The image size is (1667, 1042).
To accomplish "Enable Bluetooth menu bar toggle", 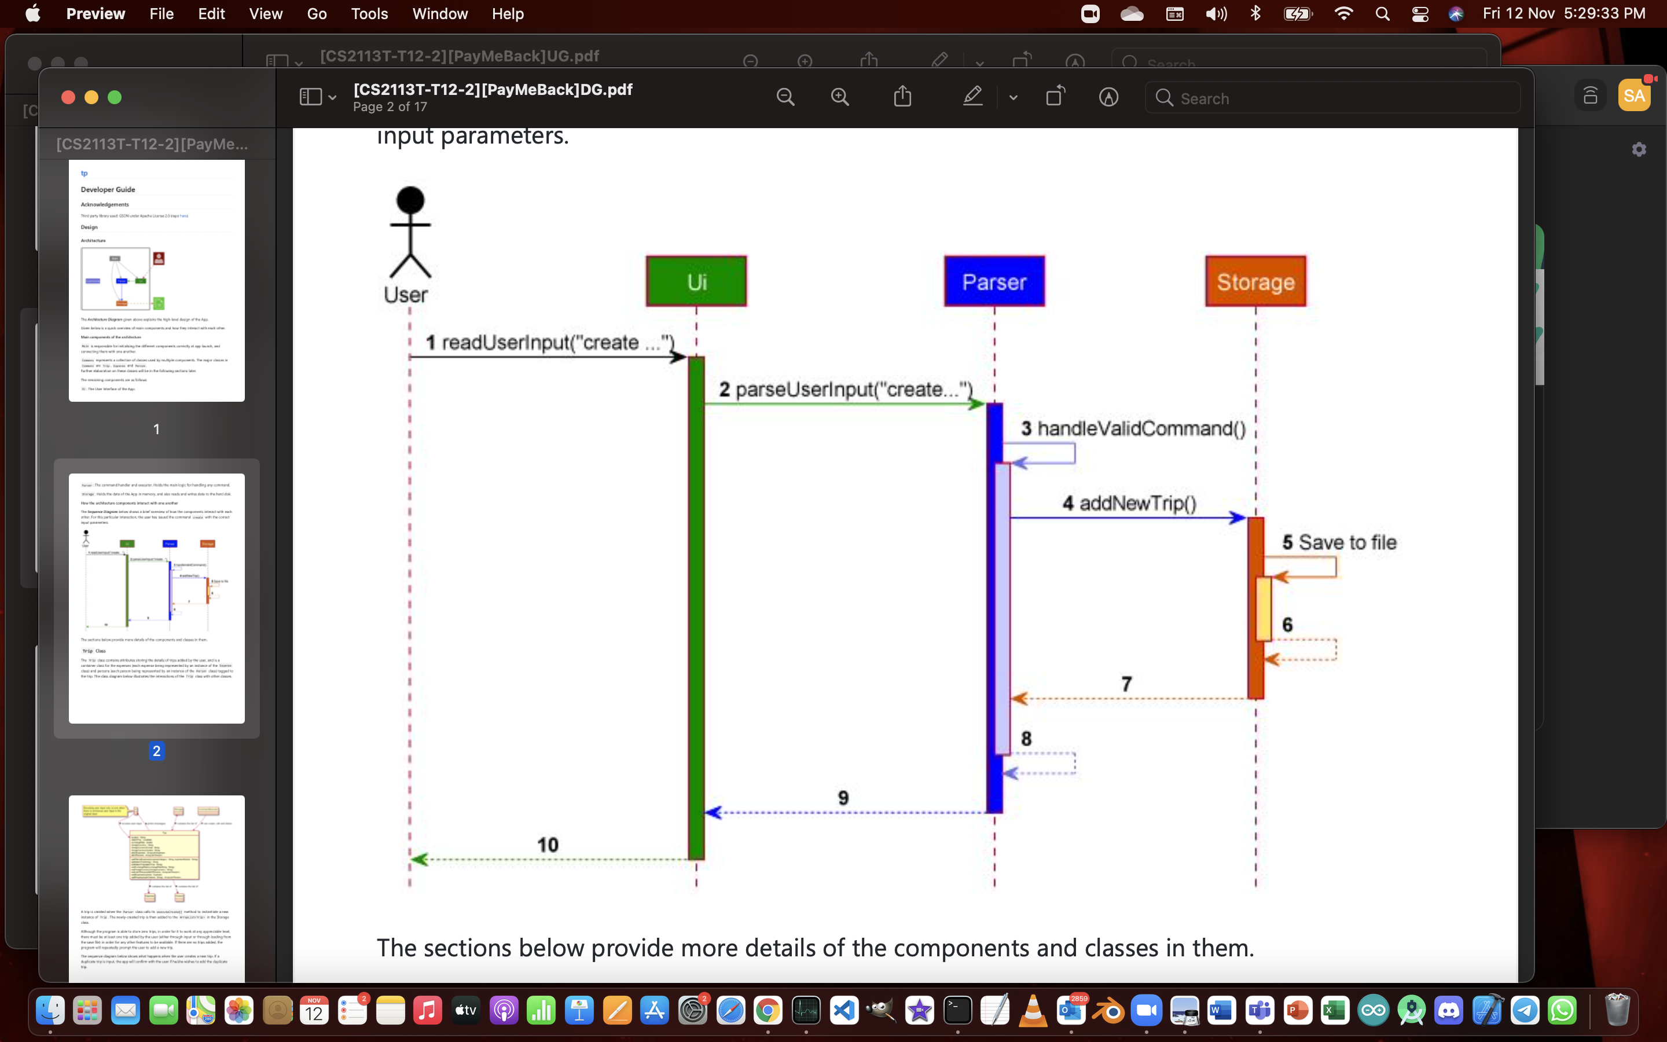I will coord(1255,13).
